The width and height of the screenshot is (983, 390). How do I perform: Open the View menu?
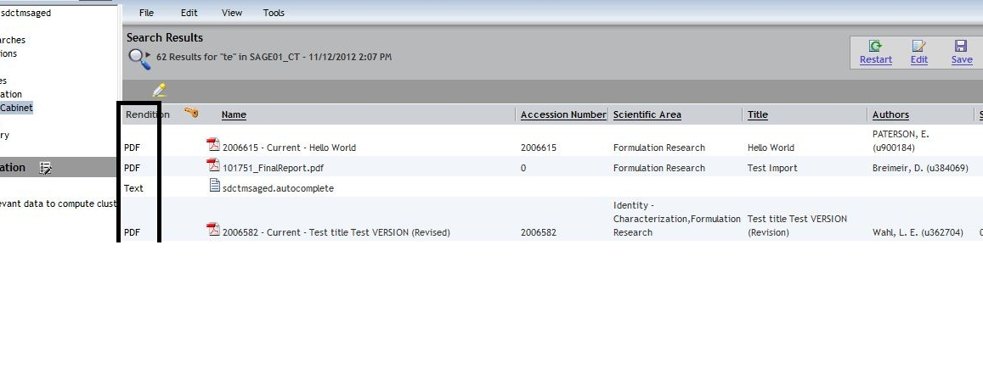[x=232, y=13]
